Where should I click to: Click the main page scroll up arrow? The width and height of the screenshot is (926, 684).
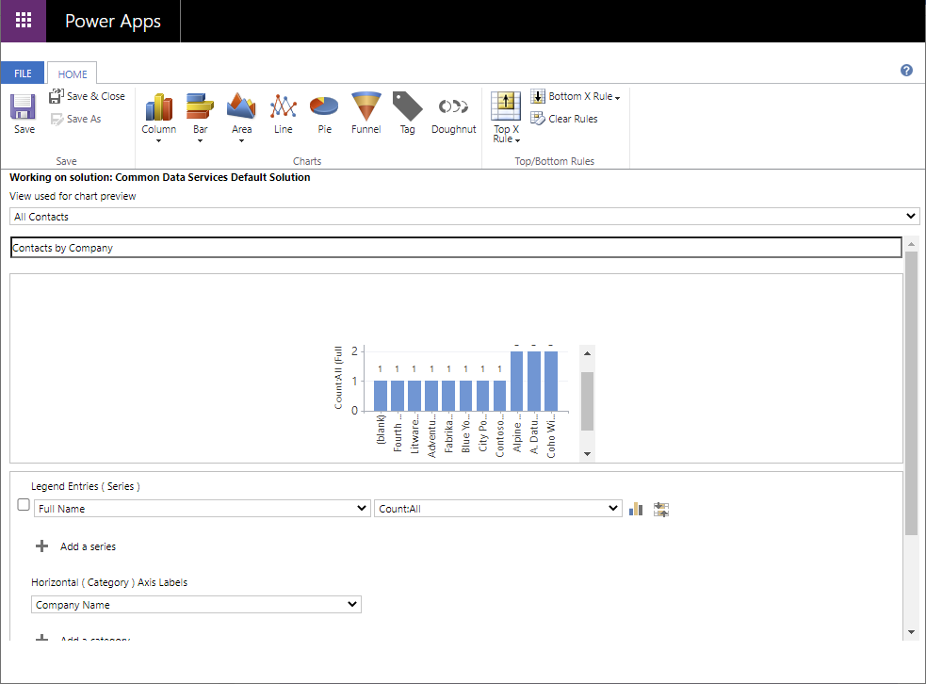(911, 244)
